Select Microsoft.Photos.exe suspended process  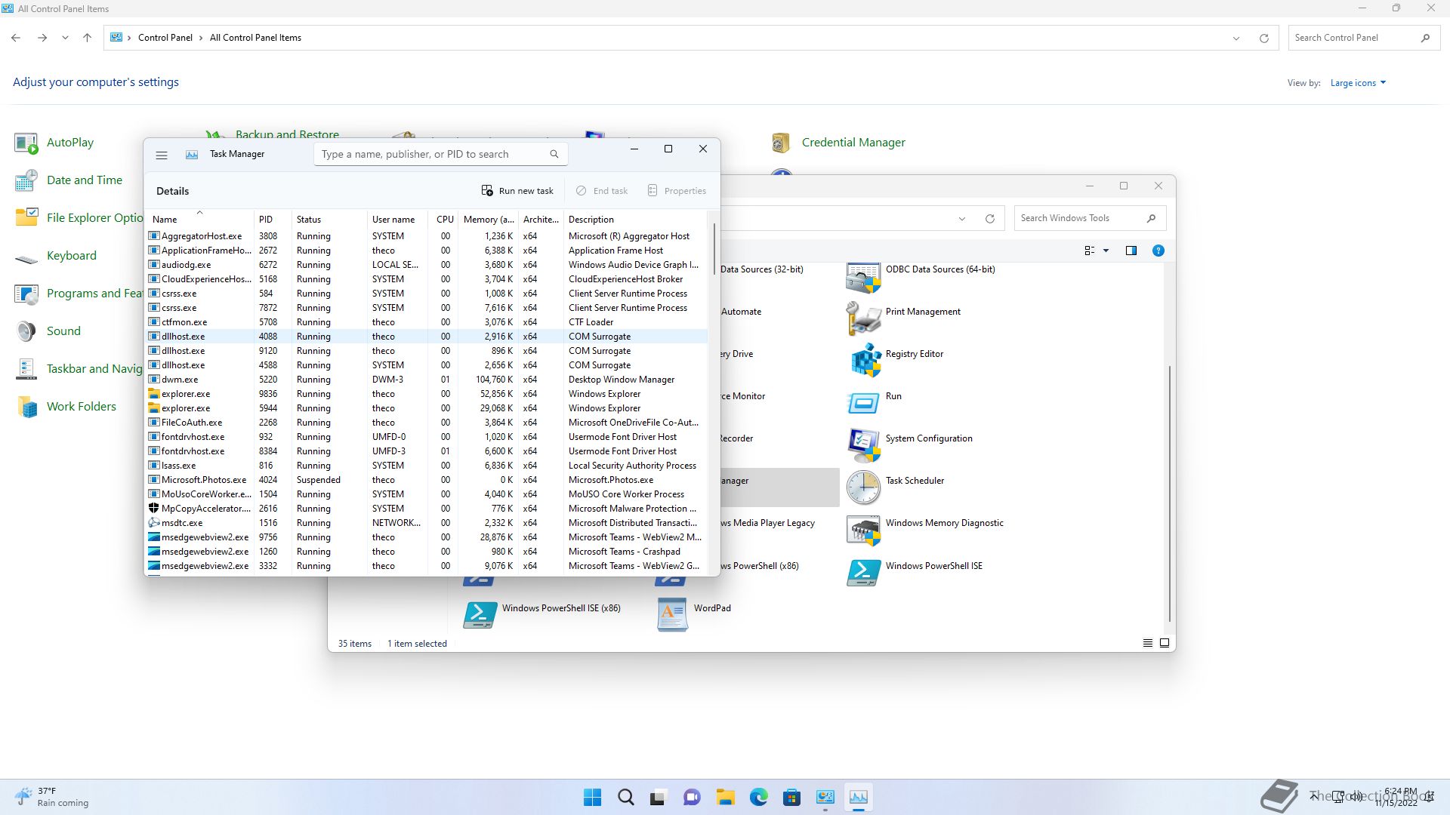[427, 480]
